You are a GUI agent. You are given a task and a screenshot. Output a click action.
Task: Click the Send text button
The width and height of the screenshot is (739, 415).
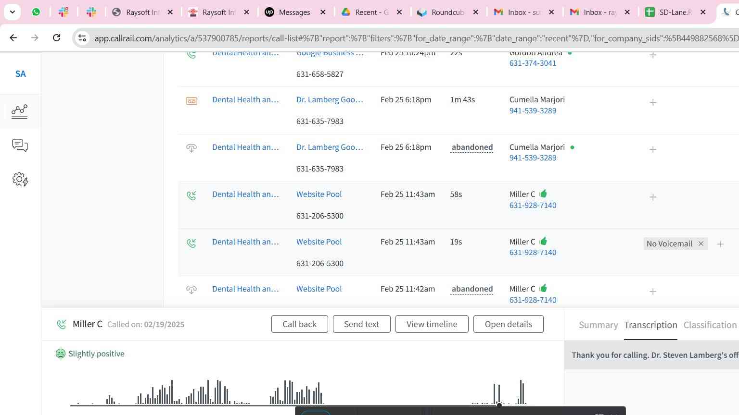pos(361,324)
